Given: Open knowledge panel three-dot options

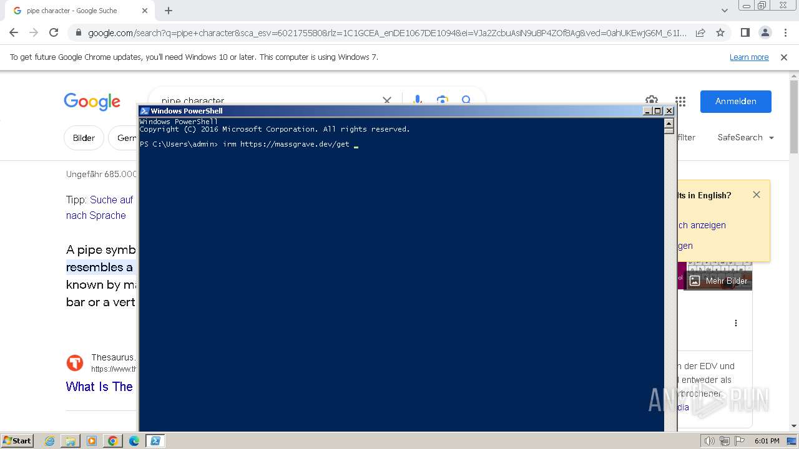Looking at the screenshot, I should point(736,323).
